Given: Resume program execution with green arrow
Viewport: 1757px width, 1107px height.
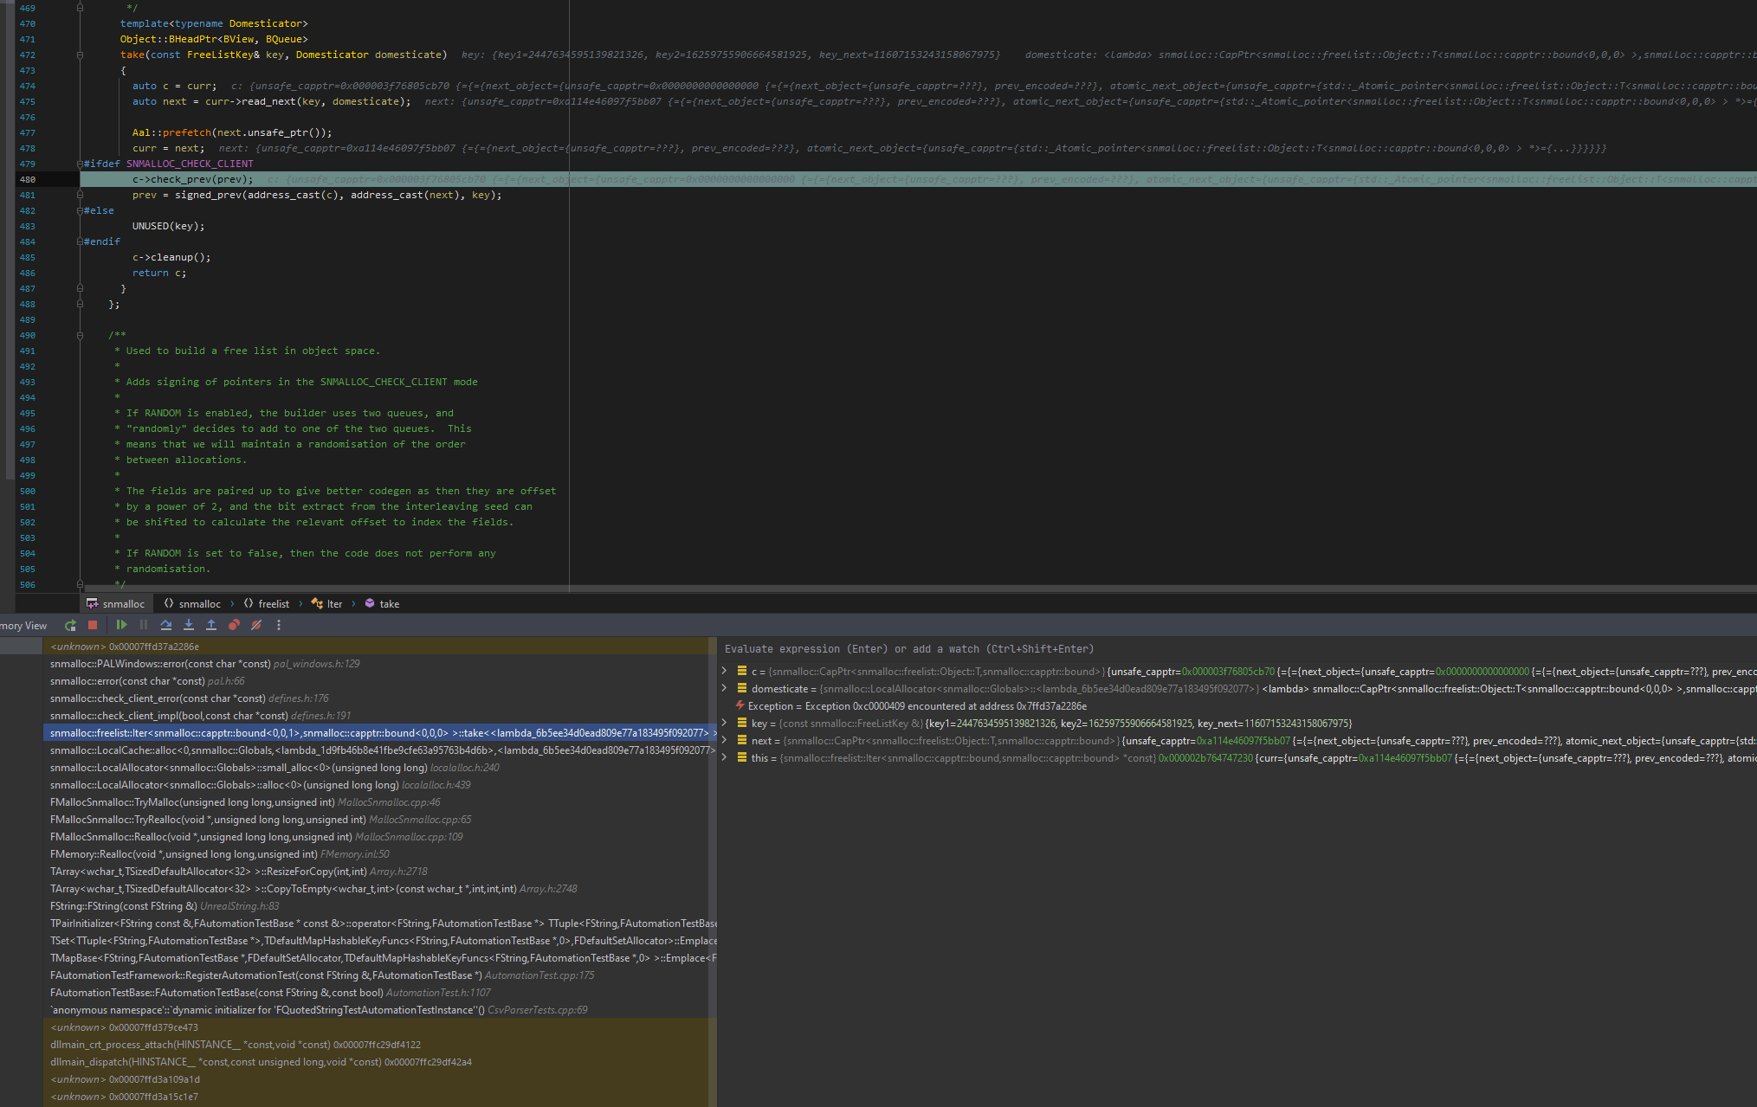Looking at the screenshot, I should 121,625.
